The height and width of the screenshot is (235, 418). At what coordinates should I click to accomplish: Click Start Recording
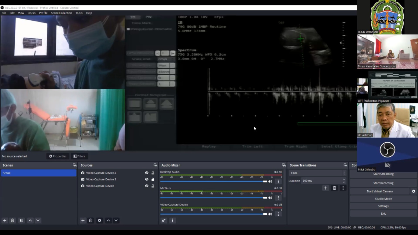[383, 183]
